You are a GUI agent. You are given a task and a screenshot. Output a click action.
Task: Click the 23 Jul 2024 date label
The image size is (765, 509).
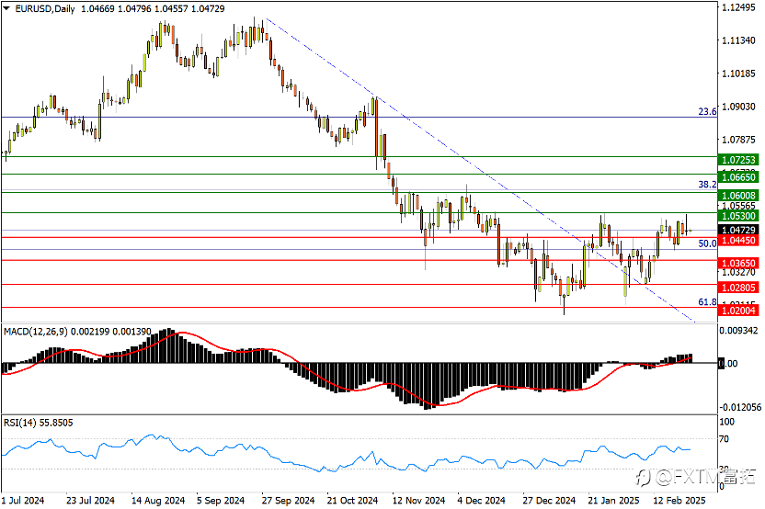click(x=90, y=501)
